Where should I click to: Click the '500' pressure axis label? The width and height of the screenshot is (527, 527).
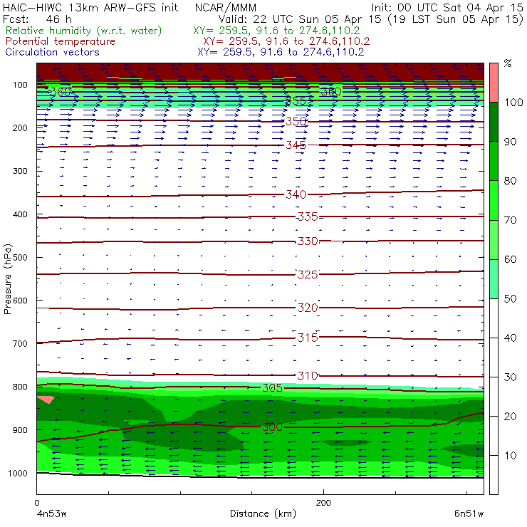pos(20,258)
